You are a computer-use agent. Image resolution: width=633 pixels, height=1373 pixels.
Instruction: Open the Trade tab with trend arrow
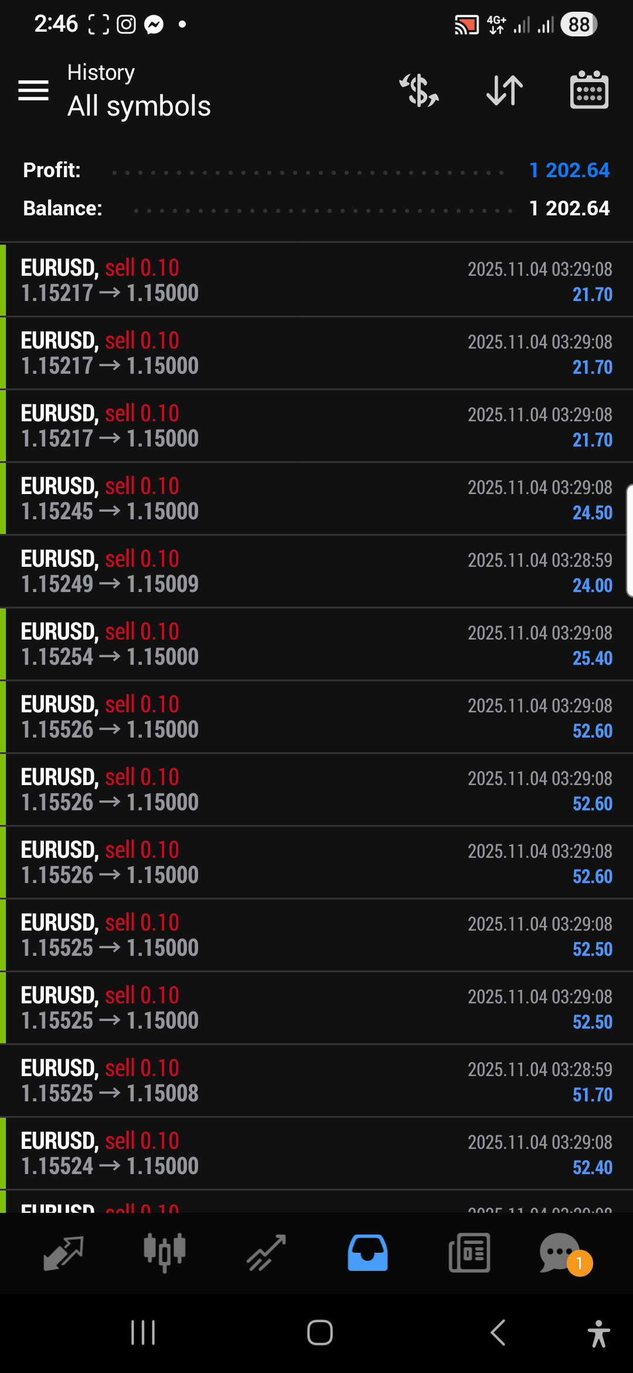coord(266,1253)
